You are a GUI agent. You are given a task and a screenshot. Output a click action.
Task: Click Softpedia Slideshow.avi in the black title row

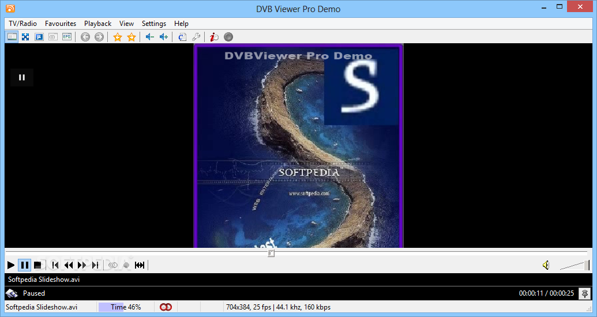click(x=44, y=280)
